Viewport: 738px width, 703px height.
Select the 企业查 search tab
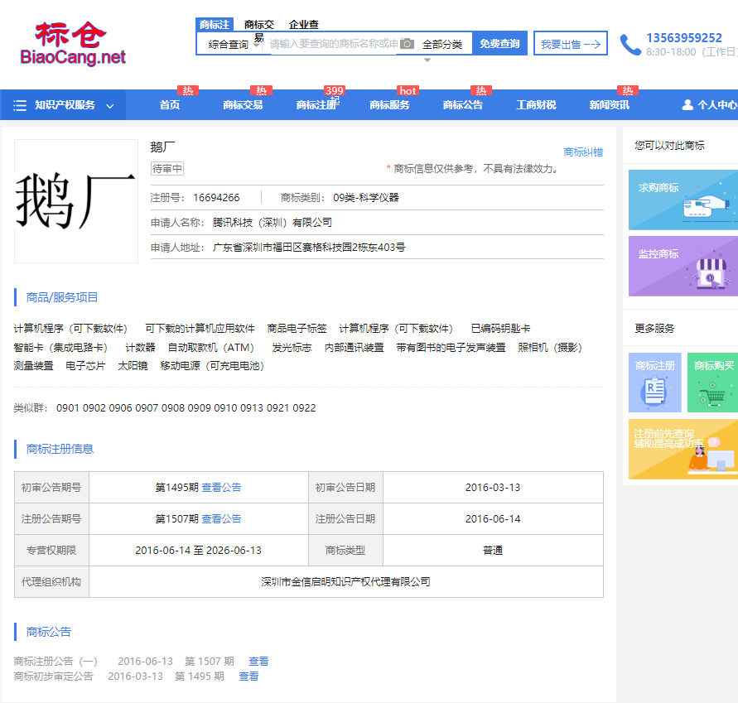(x=304, y=25)
